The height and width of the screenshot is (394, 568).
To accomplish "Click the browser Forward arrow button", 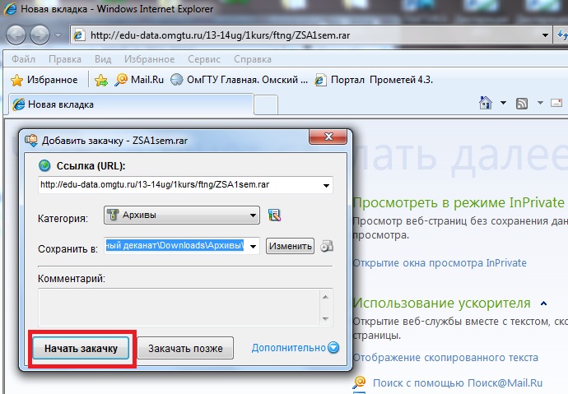I will (40, 35).
